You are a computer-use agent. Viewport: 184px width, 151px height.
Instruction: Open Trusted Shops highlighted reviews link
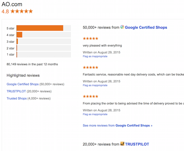[x=17, y=98]
